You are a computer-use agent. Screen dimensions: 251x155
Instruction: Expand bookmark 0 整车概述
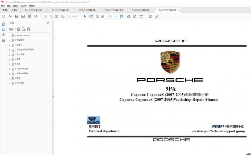pyautogui.click(x=9, y=41)
